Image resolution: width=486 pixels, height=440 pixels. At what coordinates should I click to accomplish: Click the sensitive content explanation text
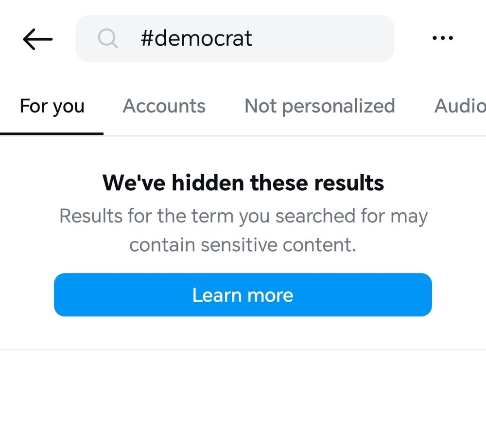pyautogui.click(x=243, y=230)
